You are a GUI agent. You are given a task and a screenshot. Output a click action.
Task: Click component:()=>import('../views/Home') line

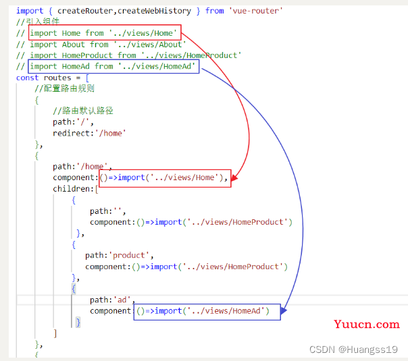click(141, 177)
